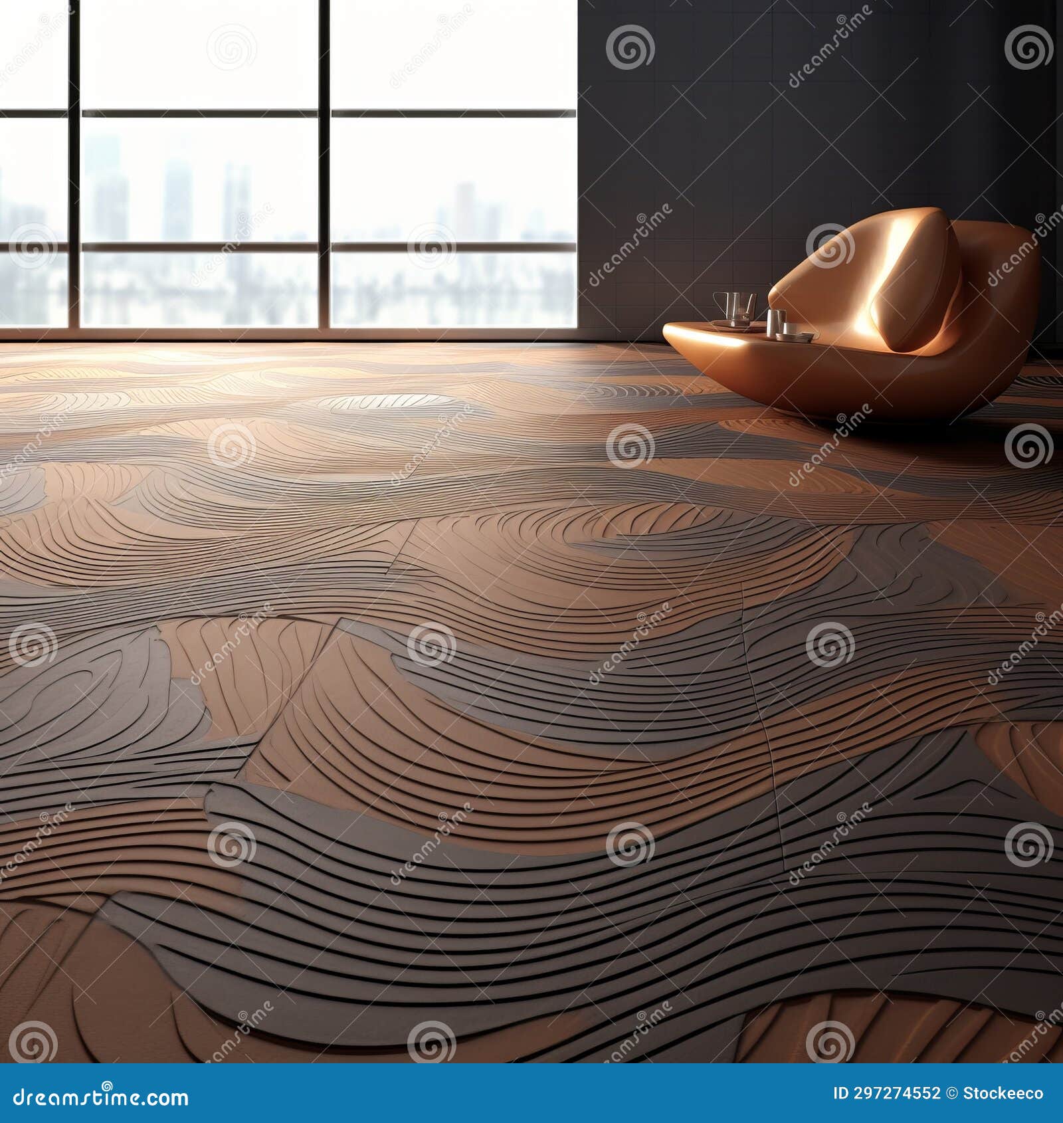Click the copyright symbol in the footer
Viewport: 1063px width, 1123px height.
tap(951, 1092)
